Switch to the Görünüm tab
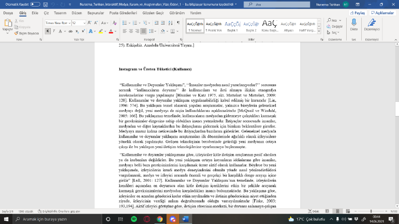 (x=177, y=13)
